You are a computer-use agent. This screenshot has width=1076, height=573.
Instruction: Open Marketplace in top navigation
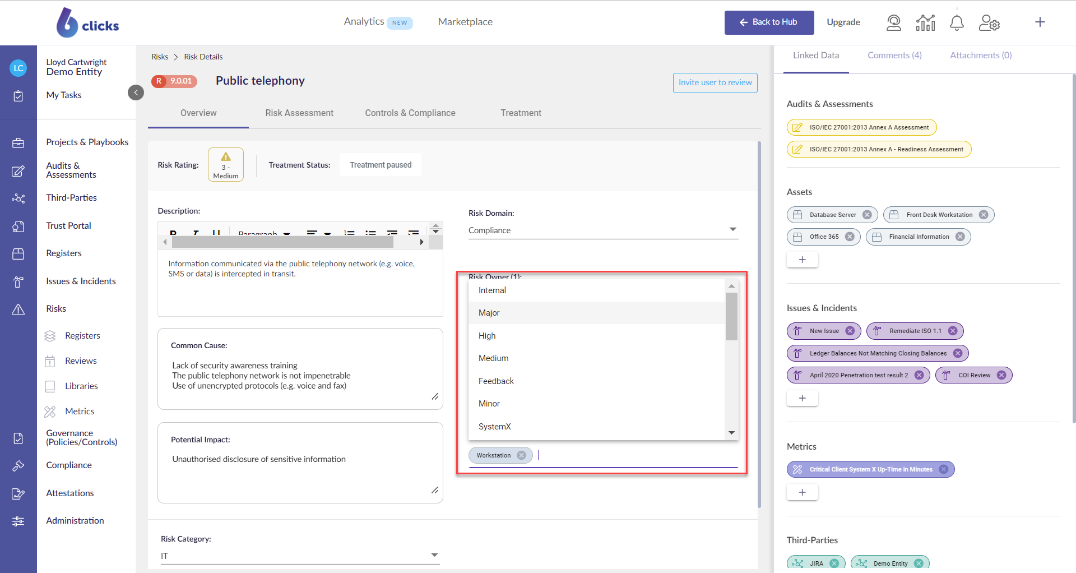pos(465,22)
